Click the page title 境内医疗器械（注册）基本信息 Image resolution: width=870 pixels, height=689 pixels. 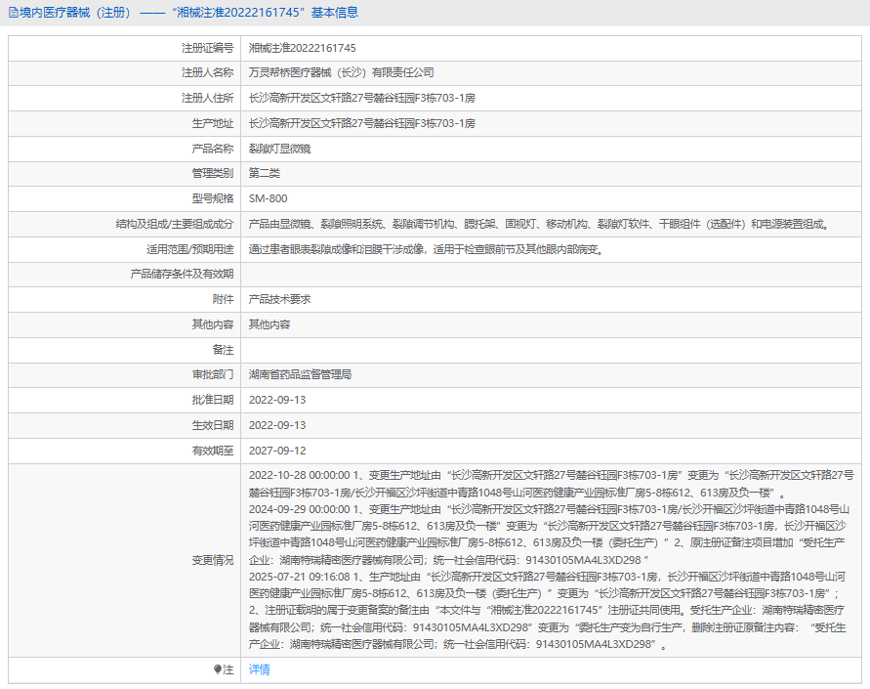[188, 13]
